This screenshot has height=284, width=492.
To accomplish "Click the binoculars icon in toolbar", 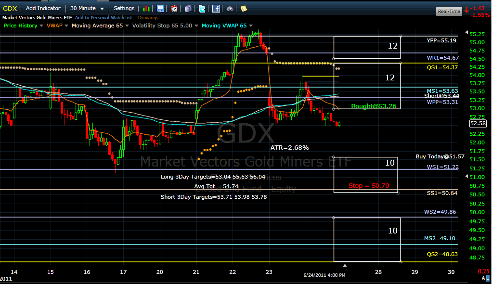I will pyautogui.click(x=230, y=9).
